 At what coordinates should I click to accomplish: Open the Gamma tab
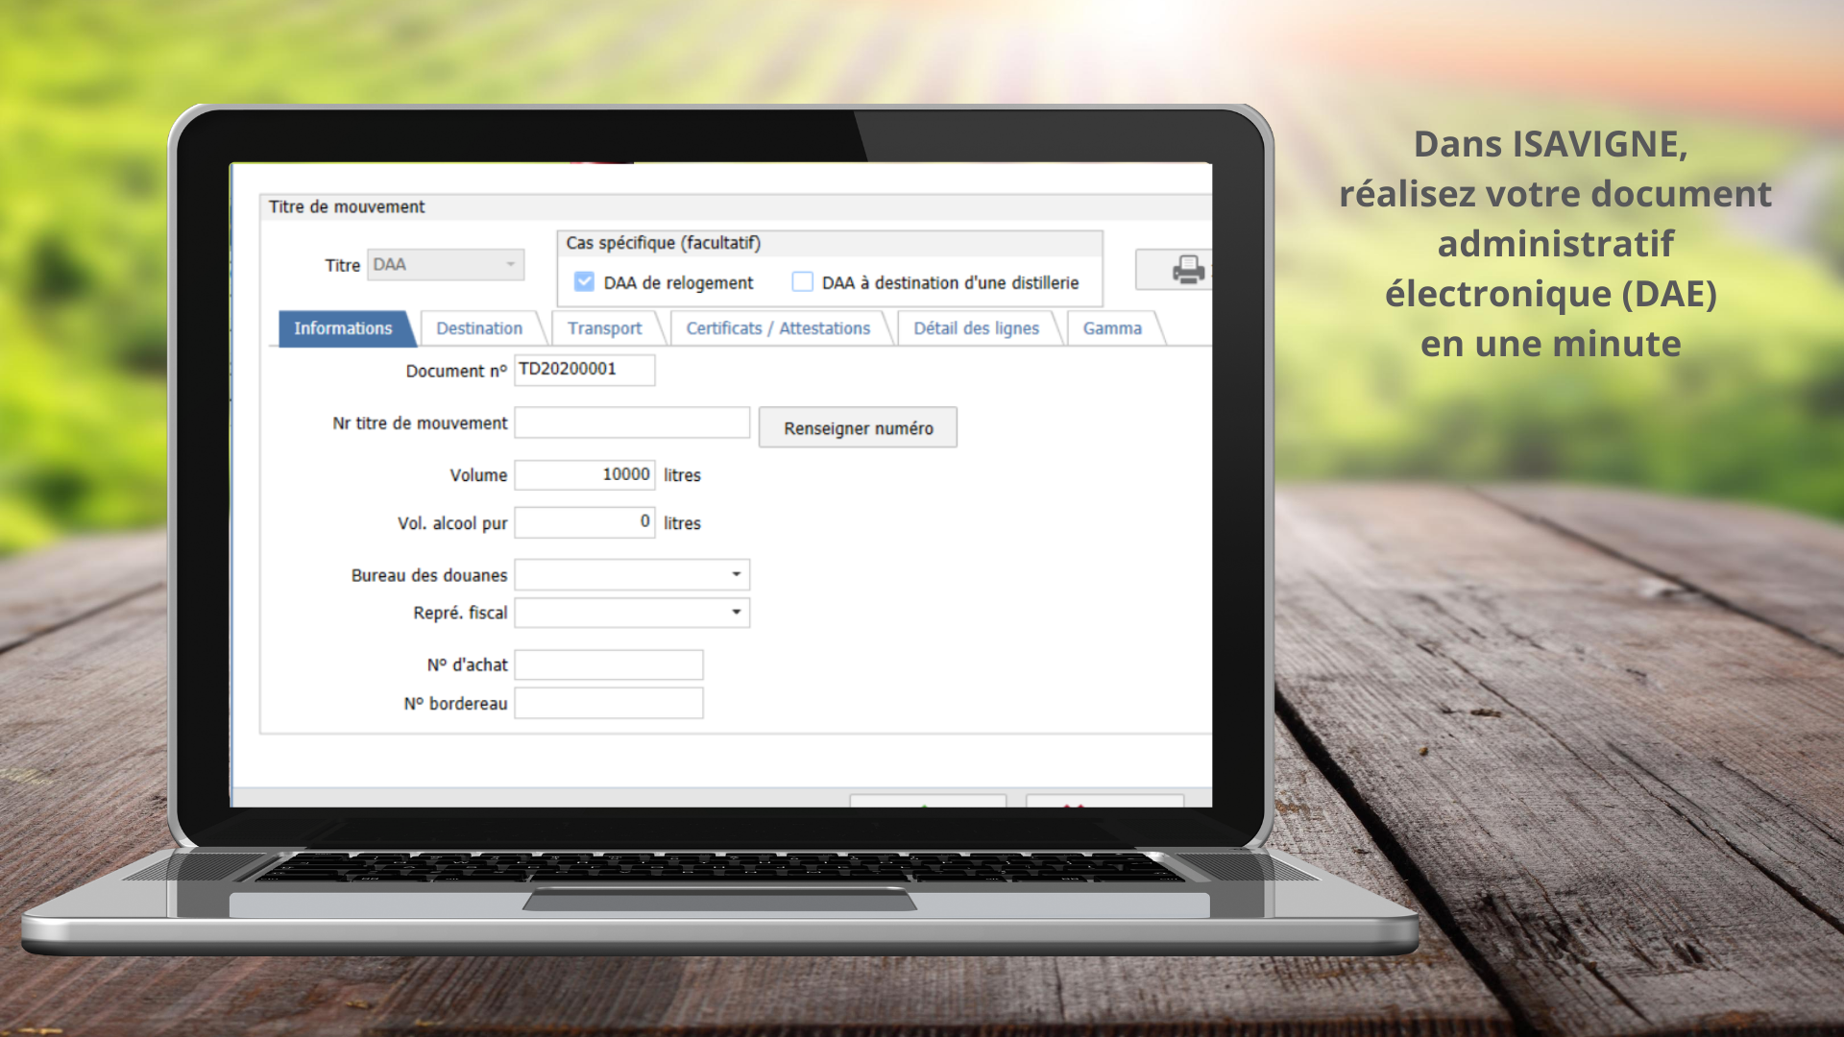coord(1112,328)
